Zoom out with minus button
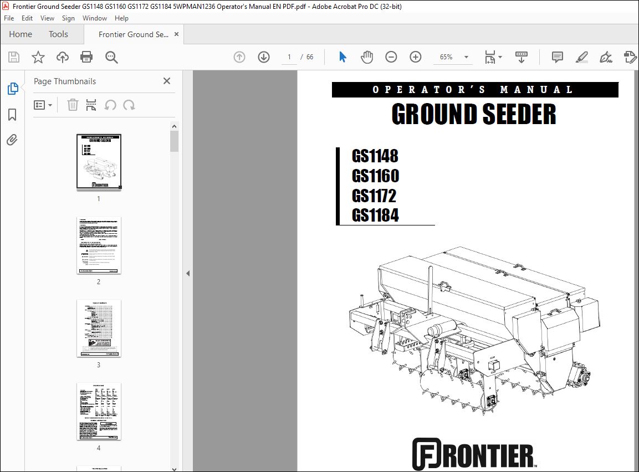Viewport: 639px width, 472px height. tap(391, 57)
